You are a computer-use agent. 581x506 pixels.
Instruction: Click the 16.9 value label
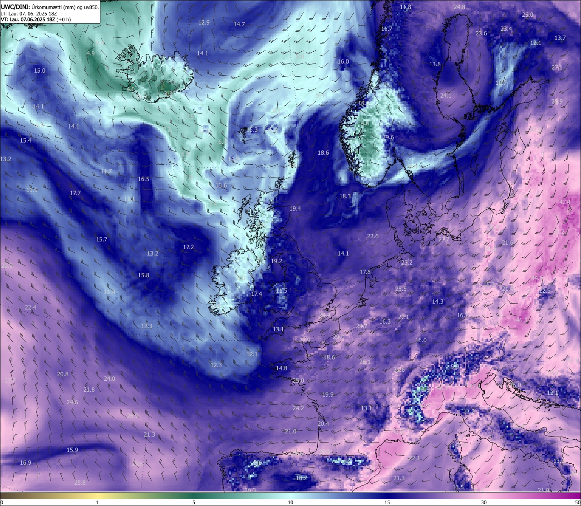[x=25, y=463]
